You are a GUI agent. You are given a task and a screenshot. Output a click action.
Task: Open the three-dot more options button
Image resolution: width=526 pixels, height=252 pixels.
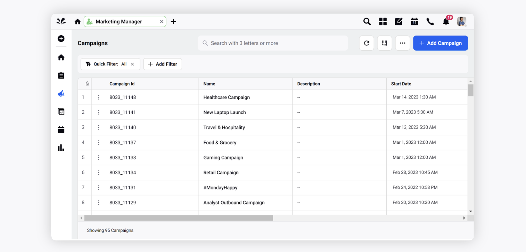click(402, 43)
